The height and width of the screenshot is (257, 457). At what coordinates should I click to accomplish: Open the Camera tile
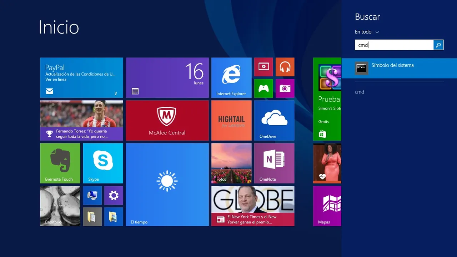pos(285,88)
